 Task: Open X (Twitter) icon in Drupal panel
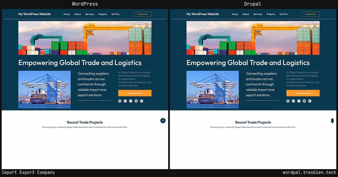pos(299,101)
